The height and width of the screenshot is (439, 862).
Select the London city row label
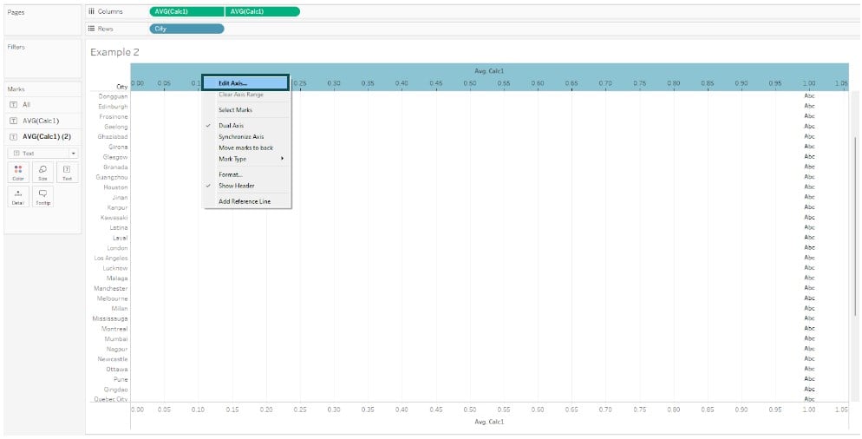117,248
